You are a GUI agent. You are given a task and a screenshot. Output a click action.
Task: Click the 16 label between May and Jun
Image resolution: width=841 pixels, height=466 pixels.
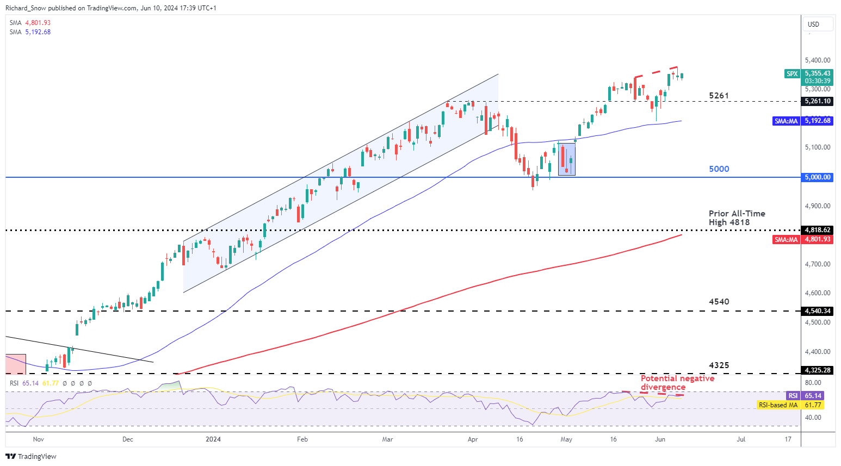(x=613, y=439)
